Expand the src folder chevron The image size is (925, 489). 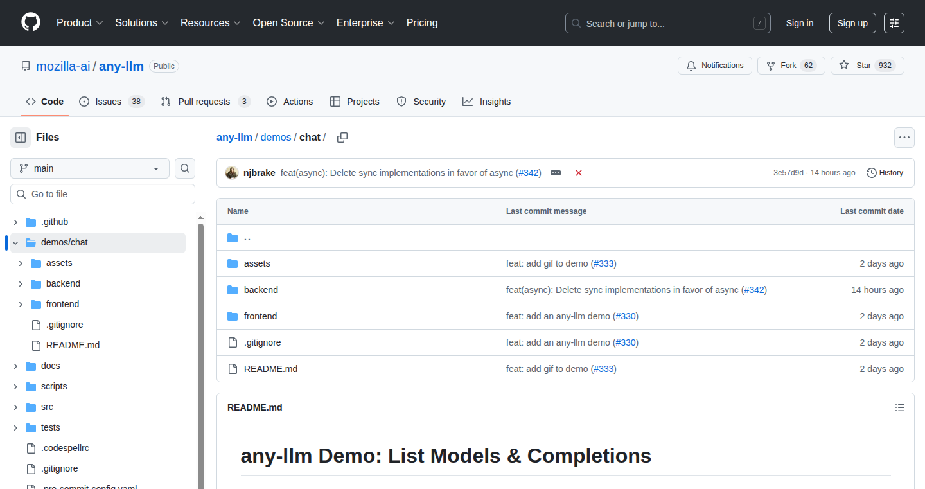[x=15, y=407]
